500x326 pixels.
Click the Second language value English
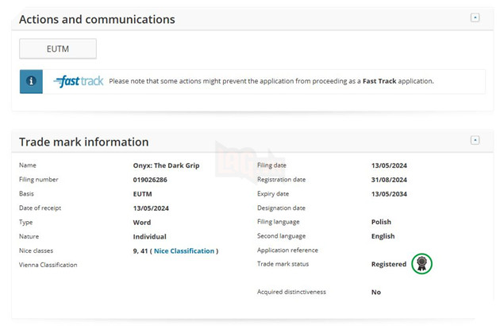[x=383, y=237]
